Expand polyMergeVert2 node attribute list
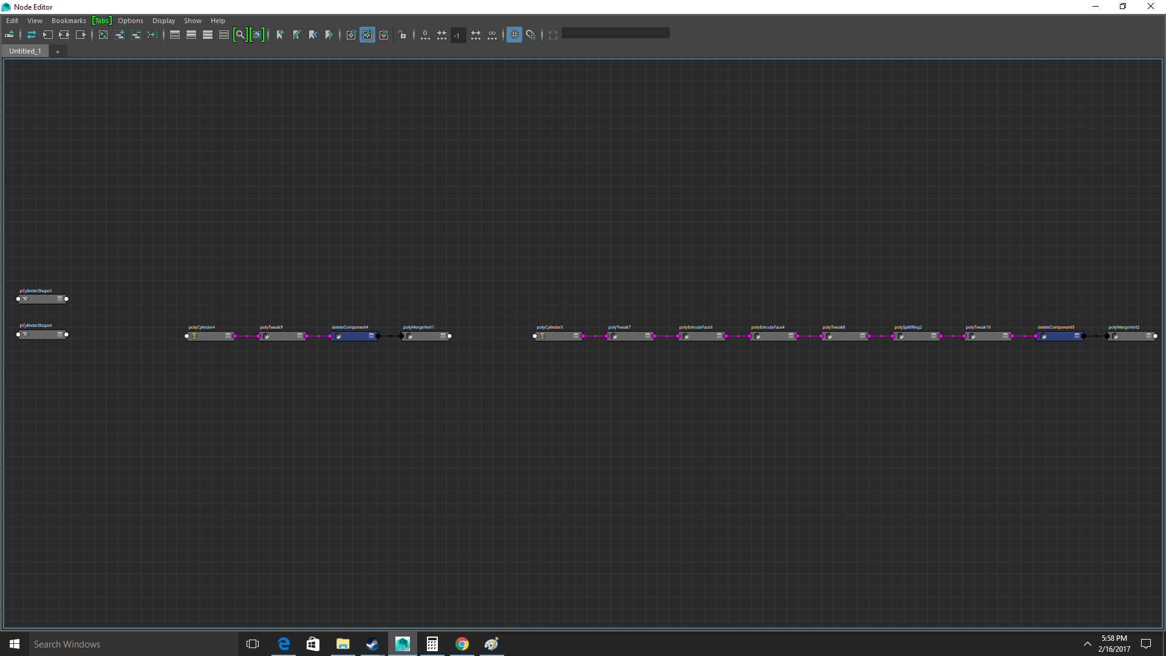The height and width of the screenshot is (656, 1166). point(1148,336)
